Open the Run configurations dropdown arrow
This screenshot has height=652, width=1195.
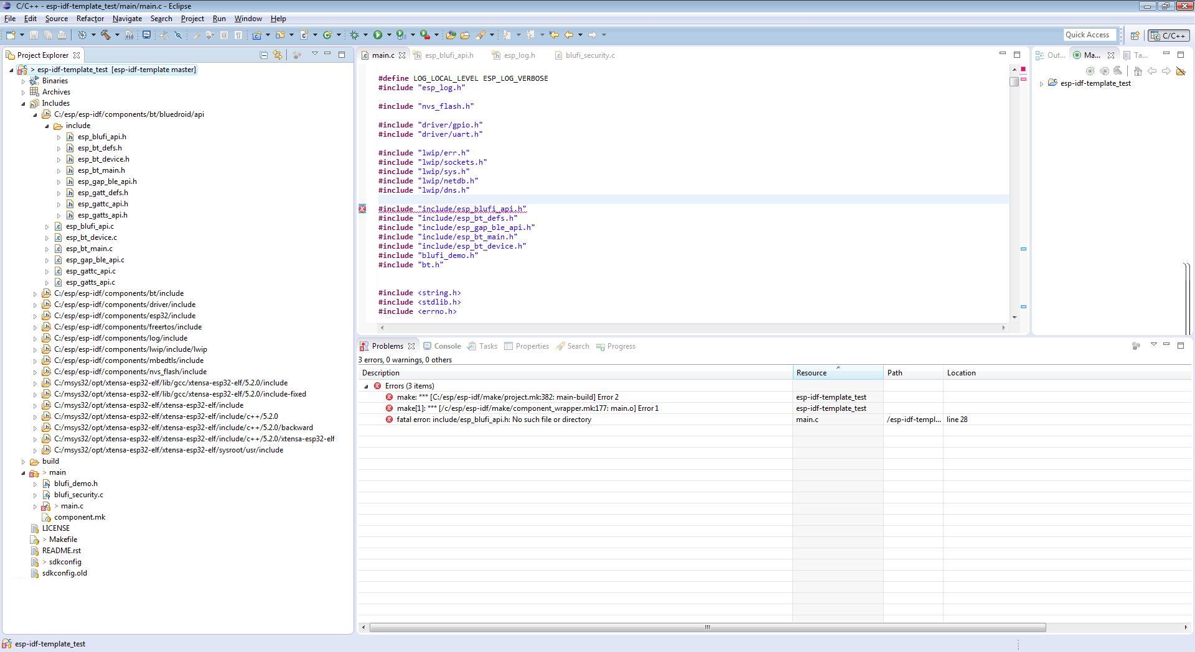point(389,35)
